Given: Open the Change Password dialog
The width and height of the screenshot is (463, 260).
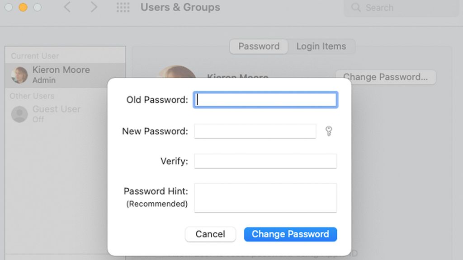Looking at the screenshot, I should coord(386,77).
